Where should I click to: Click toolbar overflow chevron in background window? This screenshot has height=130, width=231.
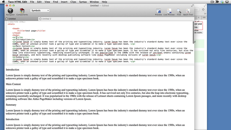205,14
